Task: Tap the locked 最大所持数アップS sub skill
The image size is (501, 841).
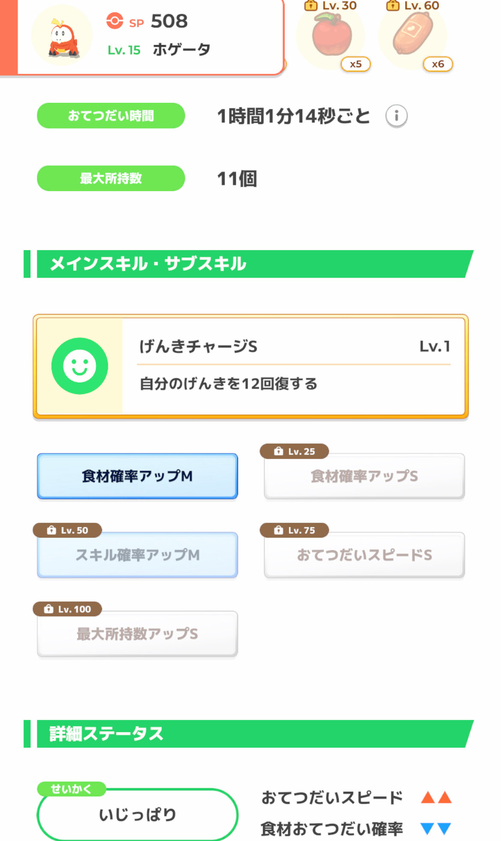Action: [137, 634]
